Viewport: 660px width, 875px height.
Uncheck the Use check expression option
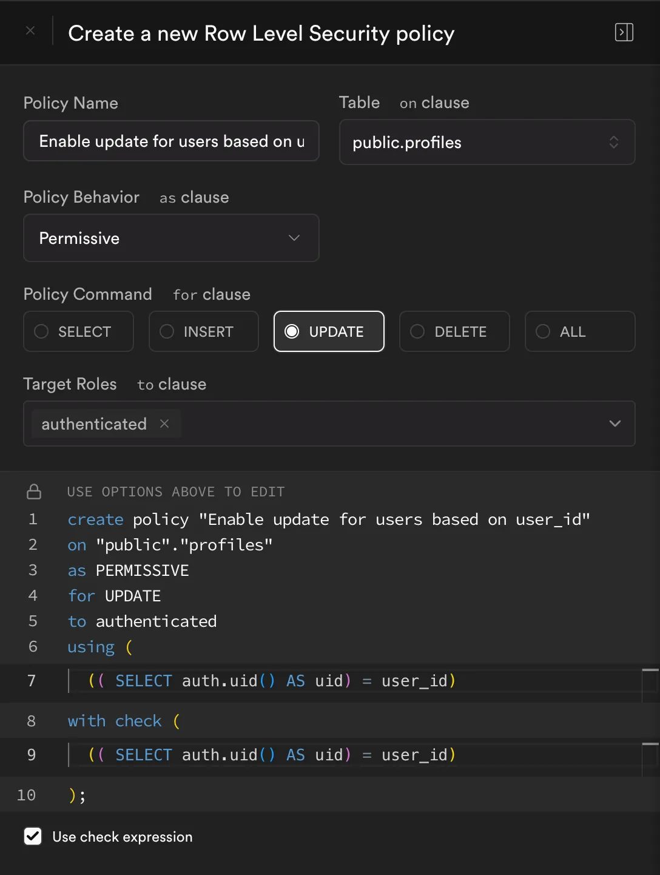(x=33, y=836)
